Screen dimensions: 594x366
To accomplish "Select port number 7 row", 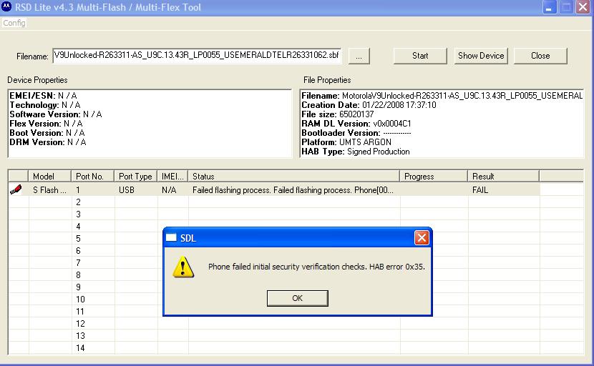I will [x=78, y=262].
